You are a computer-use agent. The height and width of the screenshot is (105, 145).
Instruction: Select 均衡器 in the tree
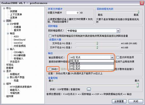tap(17, 27)
